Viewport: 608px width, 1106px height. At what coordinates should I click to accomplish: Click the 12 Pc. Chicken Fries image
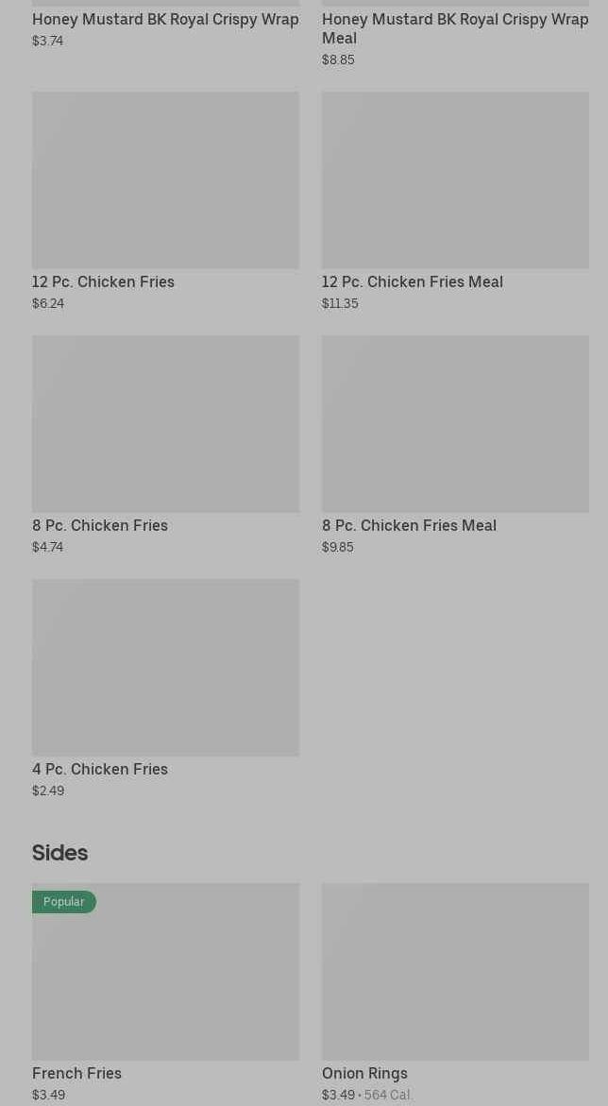[165, 179]
